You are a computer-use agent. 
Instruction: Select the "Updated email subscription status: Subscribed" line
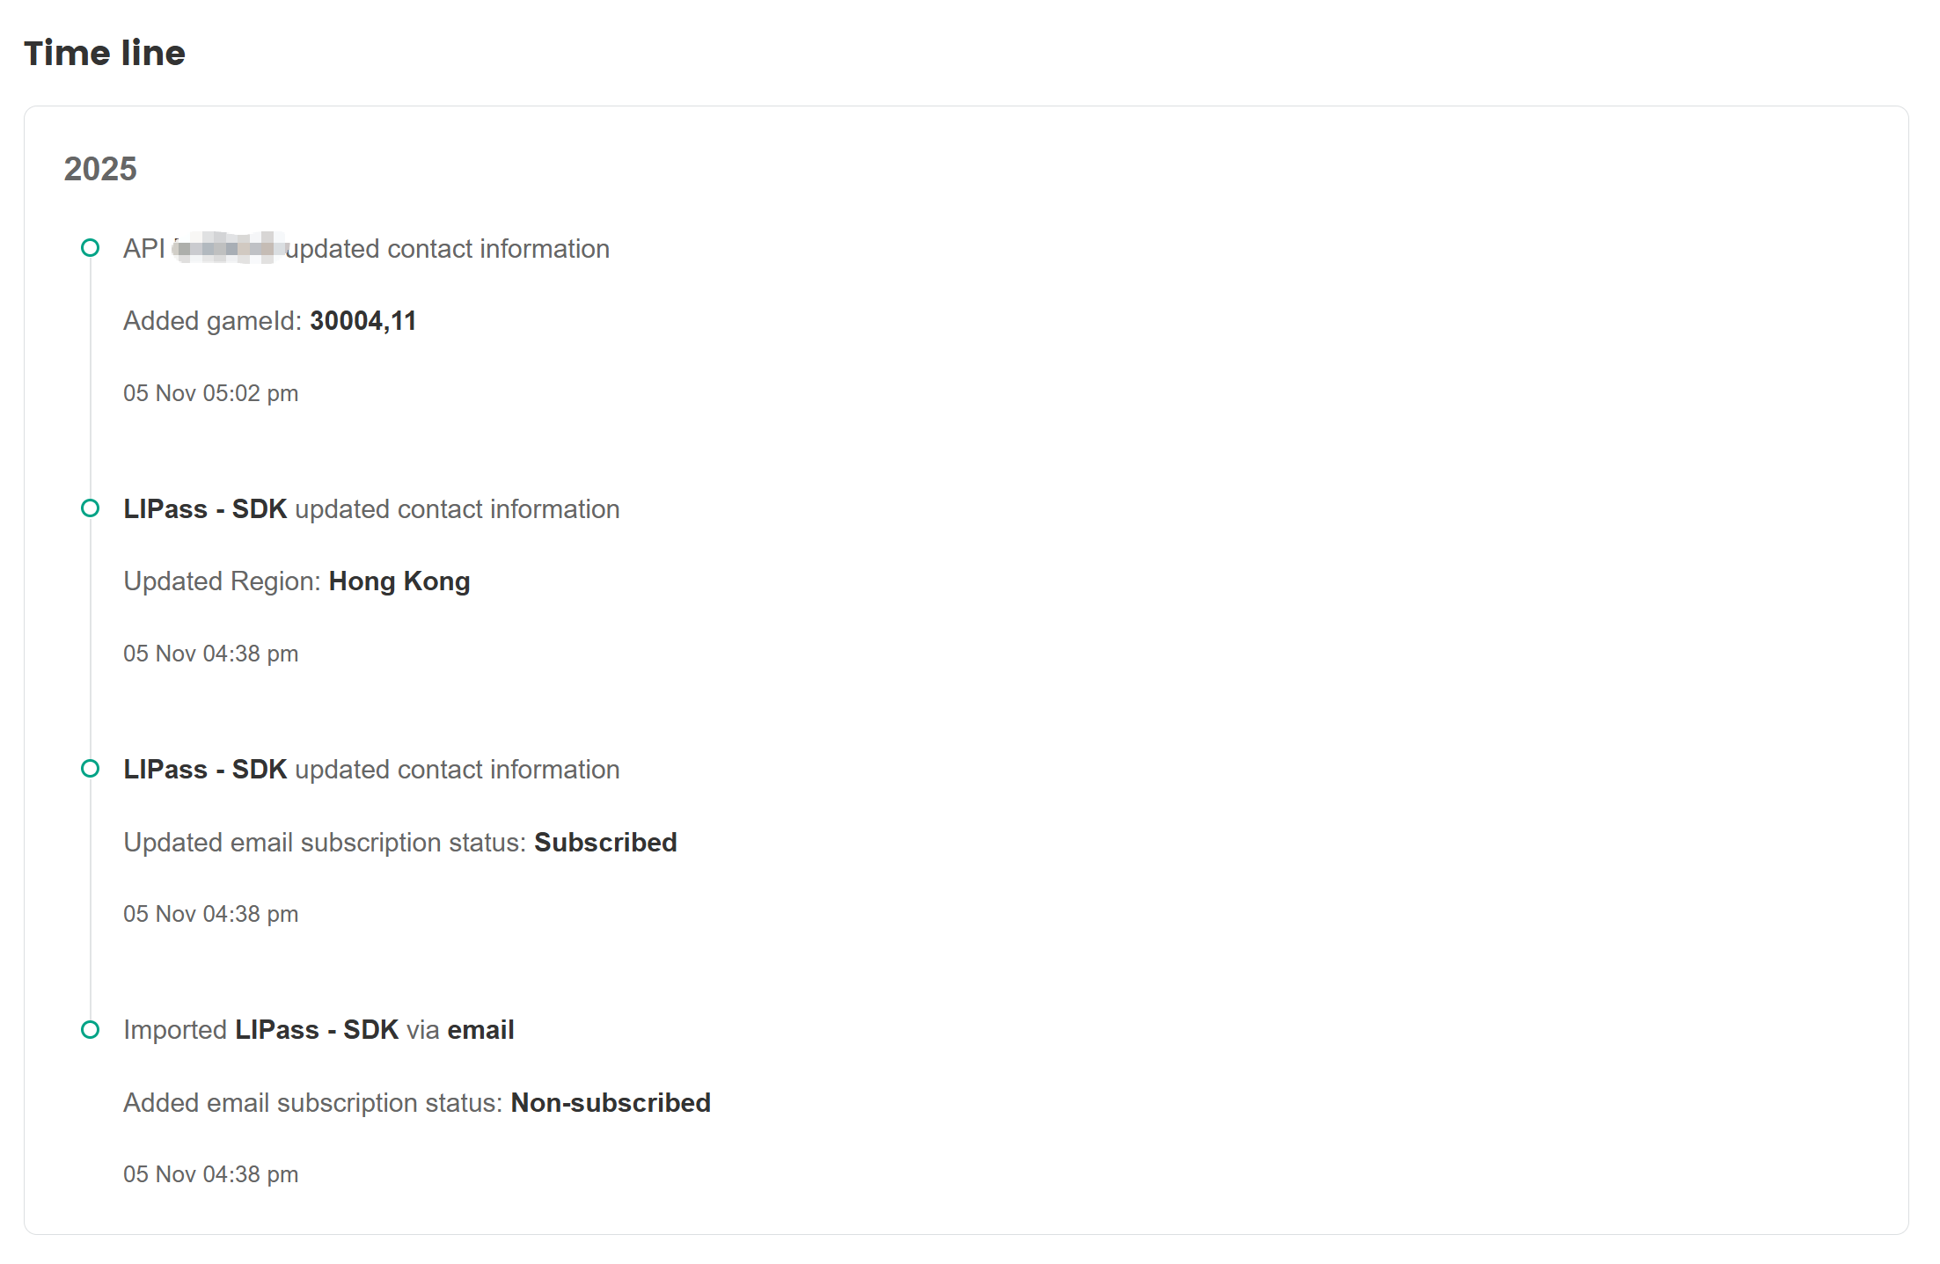point(399,843)
